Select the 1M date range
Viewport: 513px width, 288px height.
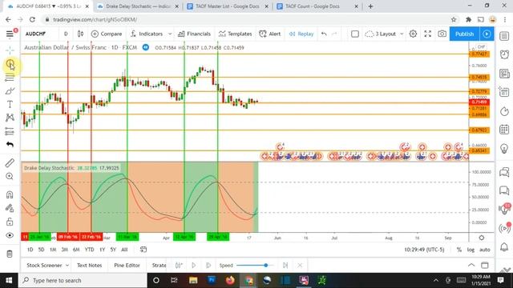[53, 250]
